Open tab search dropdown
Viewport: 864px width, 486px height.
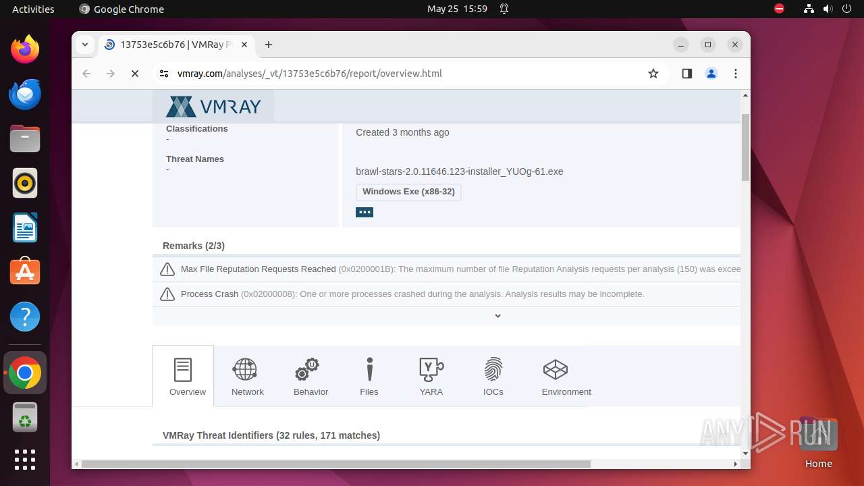(x=84, y=45)
